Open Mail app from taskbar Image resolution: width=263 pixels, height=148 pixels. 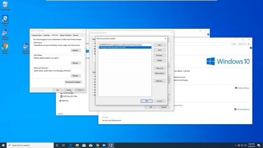[90, 145]
